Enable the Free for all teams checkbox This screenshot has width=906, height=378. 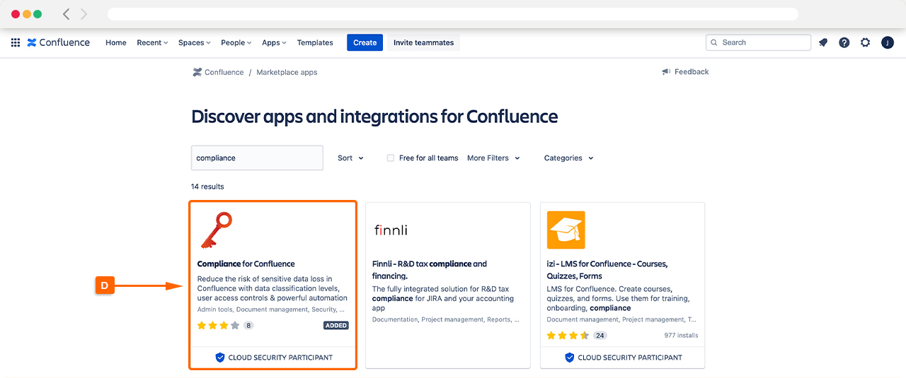(391, 158)
